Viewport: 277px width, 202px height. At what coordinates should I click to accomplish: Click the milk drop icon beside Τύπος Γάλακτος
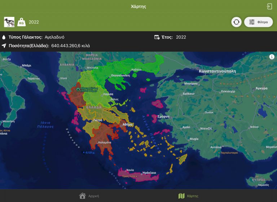click(4, 37)
